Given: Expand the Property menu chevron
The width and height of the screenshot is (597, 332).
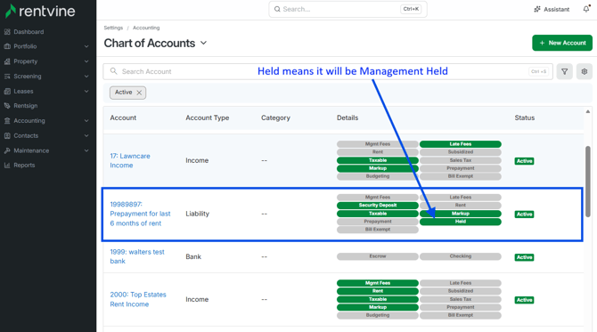Looking at the screenshot, I should (x=86, y=61).
